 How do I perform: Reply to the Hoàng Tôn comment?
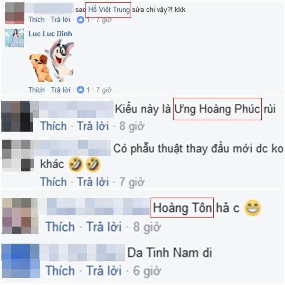click(104, 227)
